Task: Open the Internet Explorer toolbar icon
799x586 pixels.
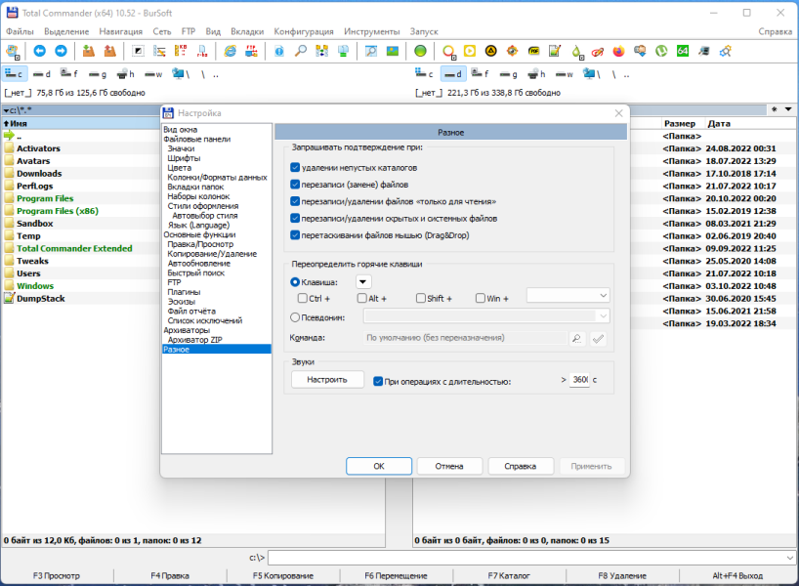Action: tap(231, 51)
